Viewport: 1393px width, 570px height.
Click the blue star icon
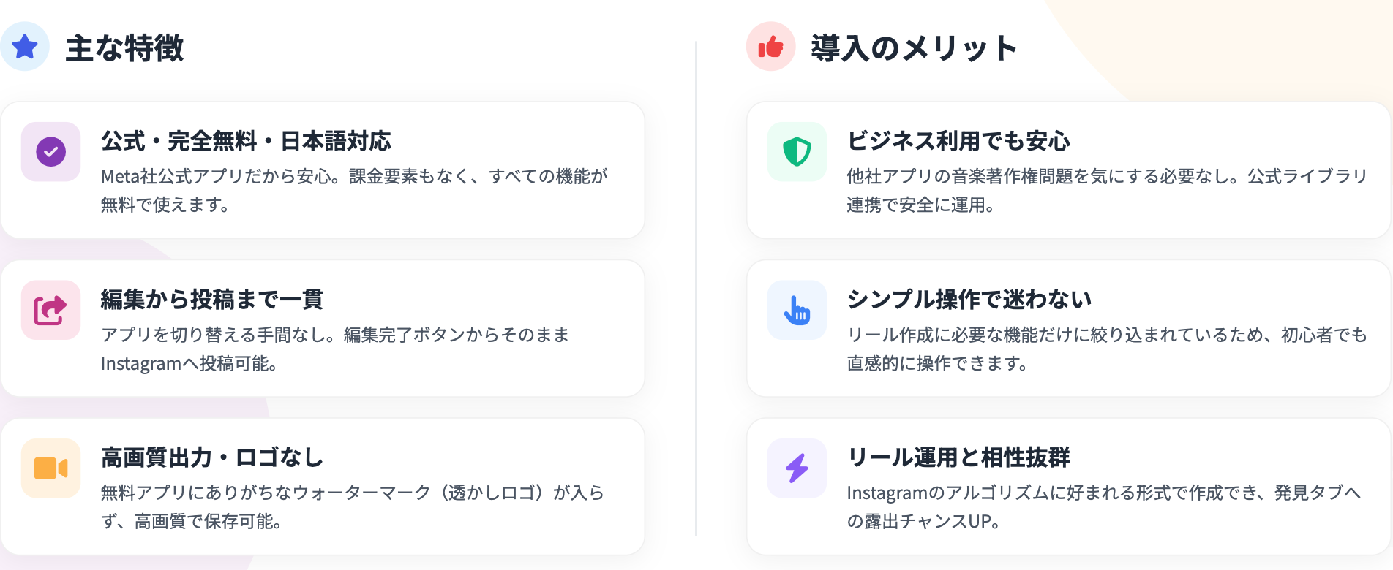click(25, 47)
